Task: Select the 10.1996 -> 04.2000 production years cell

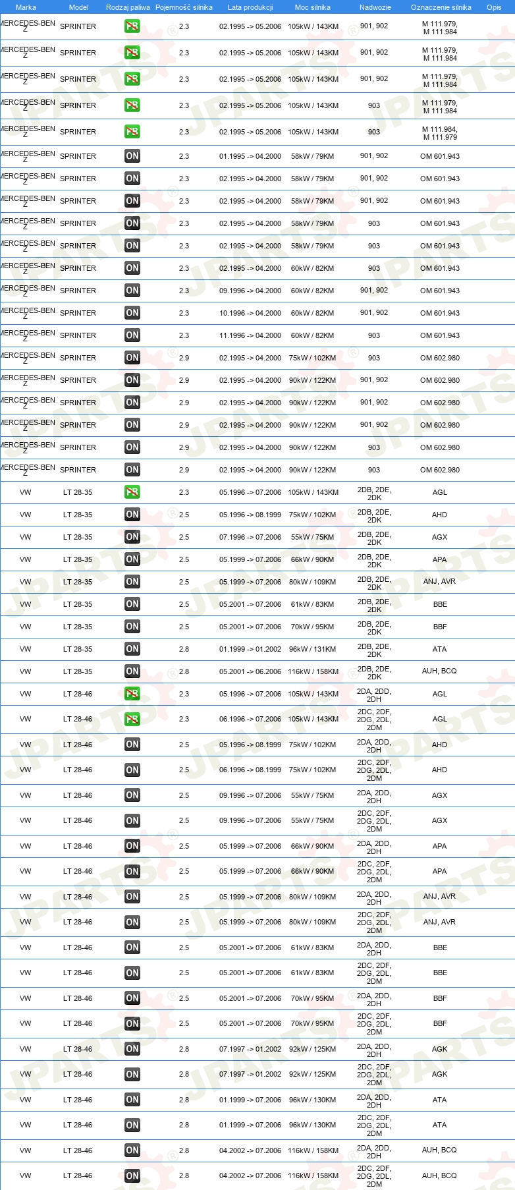Action: 250,313
